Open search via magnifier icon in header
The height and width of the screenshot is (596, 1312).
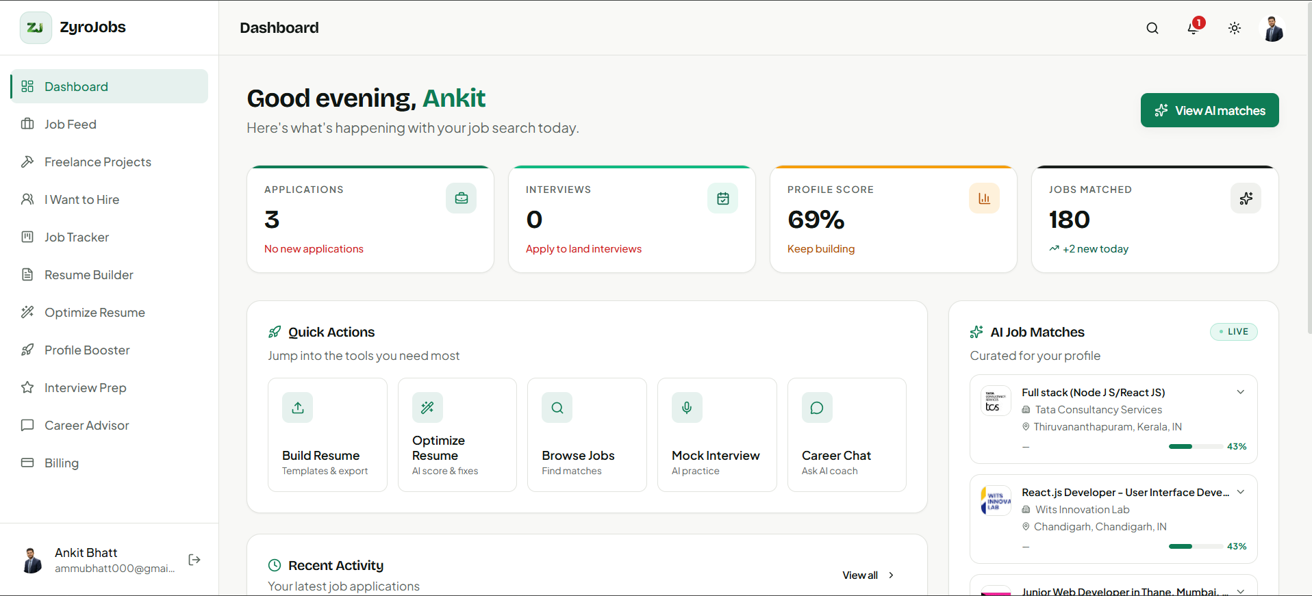click(x=1152, y=28)
